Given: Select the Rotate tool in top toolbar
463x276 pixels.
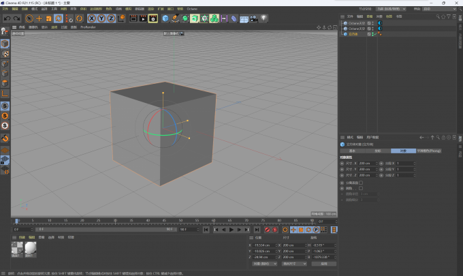Looking at the screenshot, I should [x=59, y=18].
